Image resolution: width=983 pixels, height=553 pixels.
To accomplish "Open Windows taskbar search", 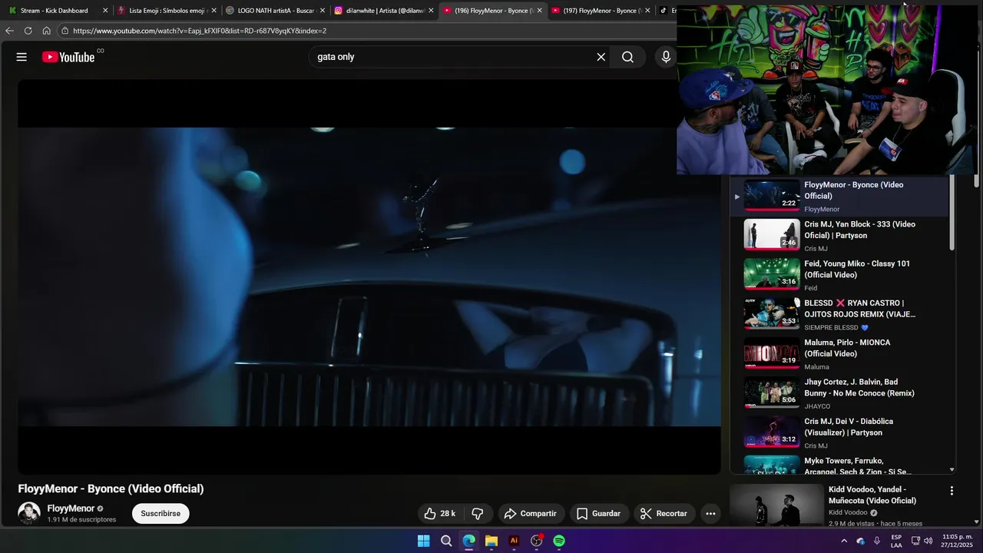I will click(446, 541).
